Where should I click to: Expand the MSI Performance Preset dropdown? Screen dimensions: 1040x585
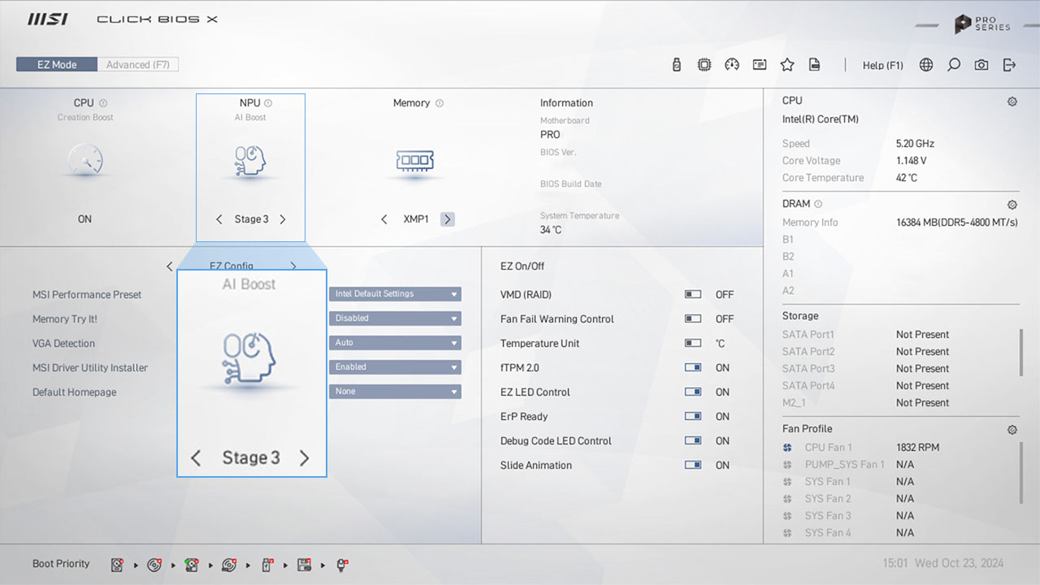click(395, 294)
